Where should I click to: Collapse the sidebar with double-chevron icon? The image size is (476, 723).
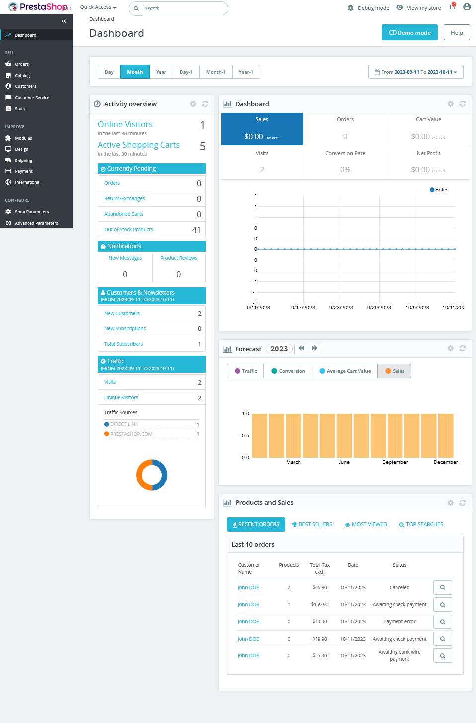pos(63,21)
